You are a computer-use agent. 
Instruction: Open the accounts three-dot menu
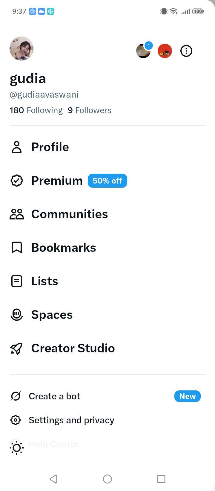[x=186, y=51]
